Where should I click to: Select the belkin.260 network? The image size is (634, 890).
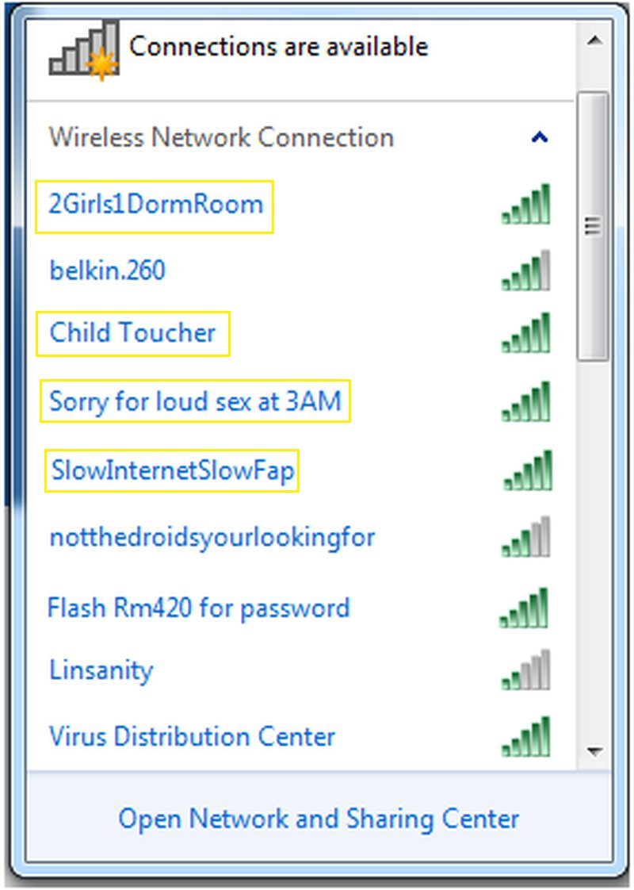click(x=106, y=270)
